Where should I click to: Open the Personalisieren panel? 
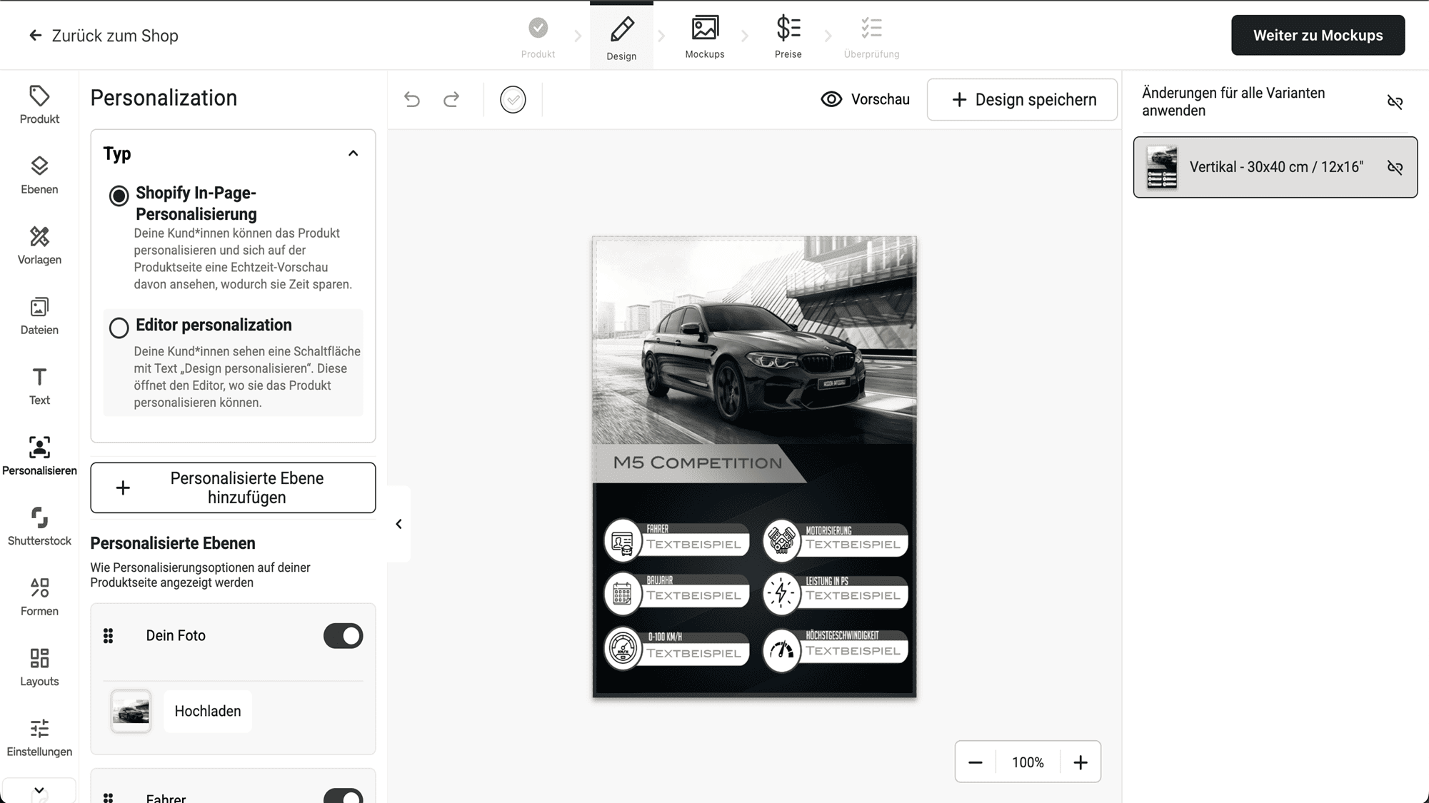tap(39, 457)
